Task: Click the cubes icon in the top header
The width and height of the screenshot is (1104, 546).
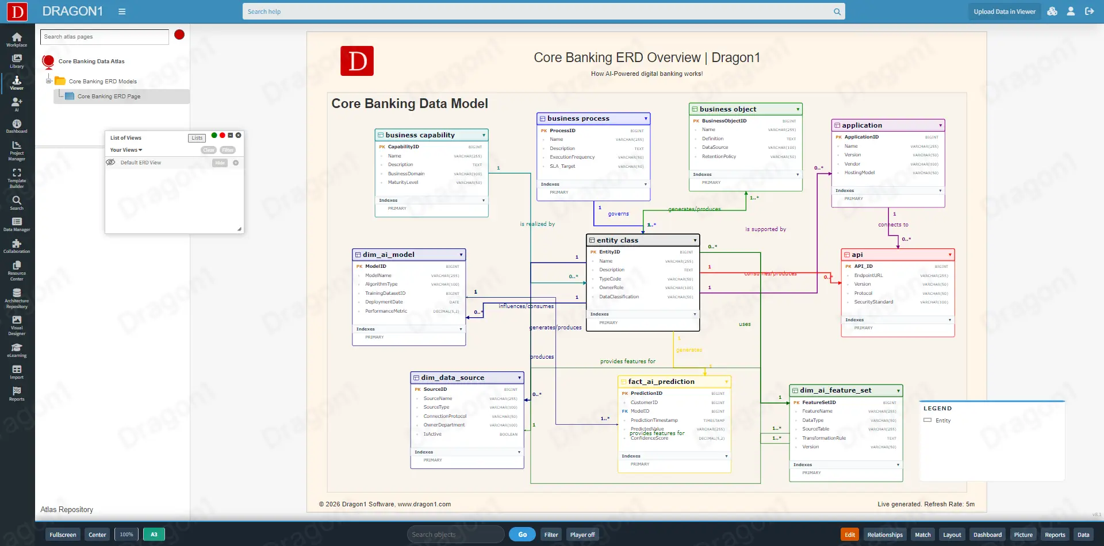Action: [x=1052, y=11]
